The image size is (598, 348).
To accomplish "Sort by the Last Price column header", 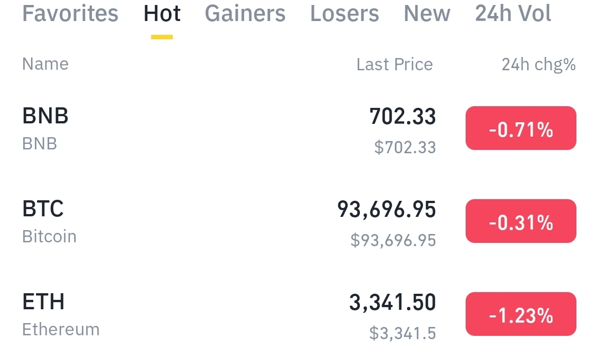I will pos(395,64).
